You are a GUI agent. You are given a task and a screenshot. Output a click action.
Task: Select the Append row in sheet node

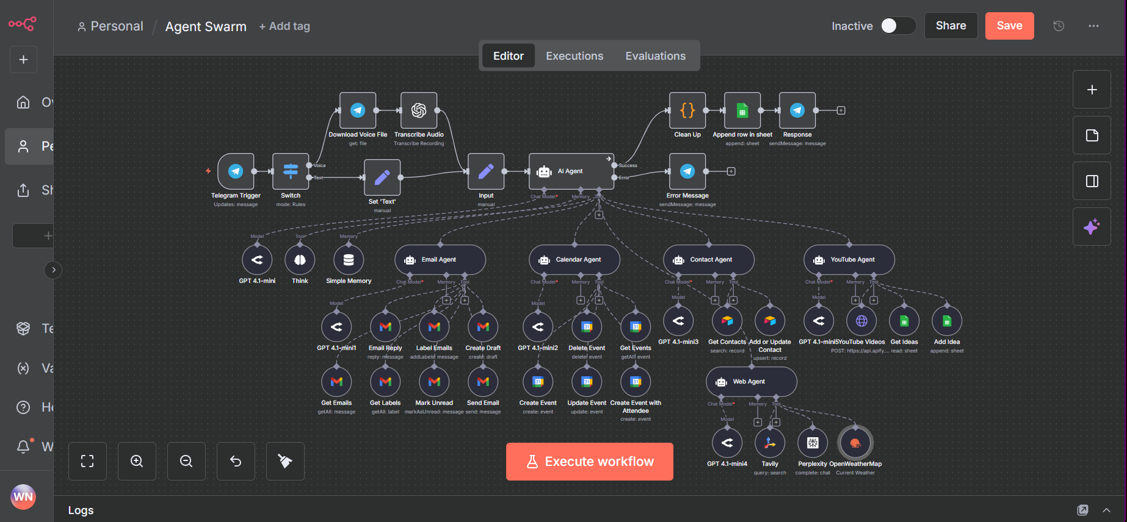(742, 110)
